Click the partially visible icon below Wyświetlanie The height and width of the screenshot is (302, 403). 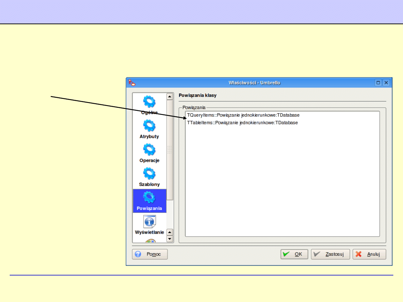pos(149,241)
